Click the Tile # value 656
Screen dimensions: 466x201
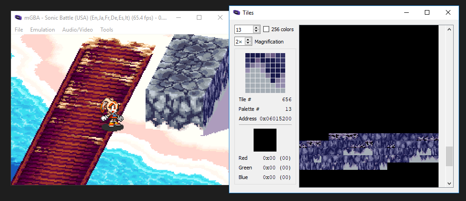click(287, 99)
